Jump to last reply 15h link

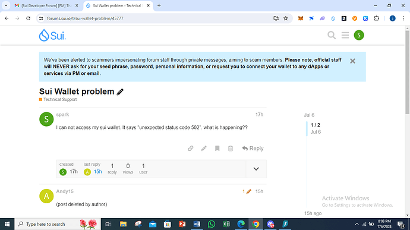tap(98, 172)
